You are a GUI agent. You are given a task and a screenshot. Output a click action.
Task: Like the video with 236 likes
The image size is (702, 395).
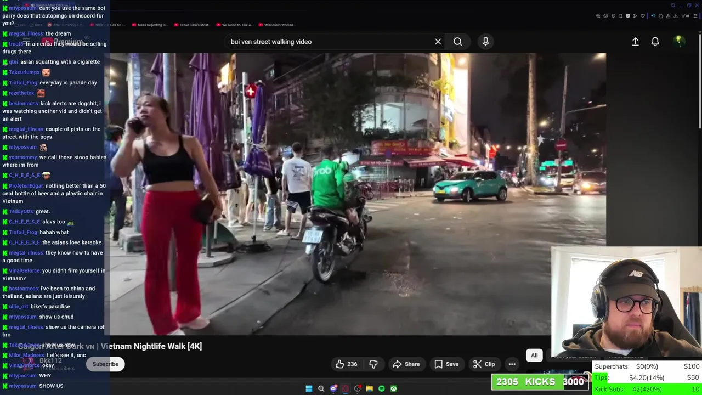click(x=347, y=364)
